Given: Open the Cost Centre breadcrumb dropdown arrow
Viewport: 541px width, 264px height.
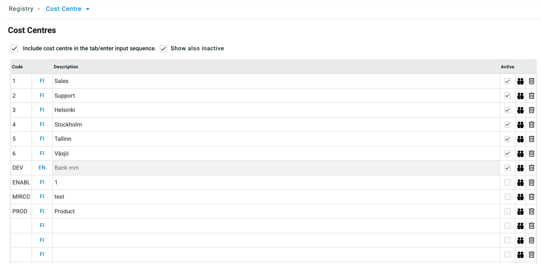Looking at the screenshot, I should [x=88, y=9].
